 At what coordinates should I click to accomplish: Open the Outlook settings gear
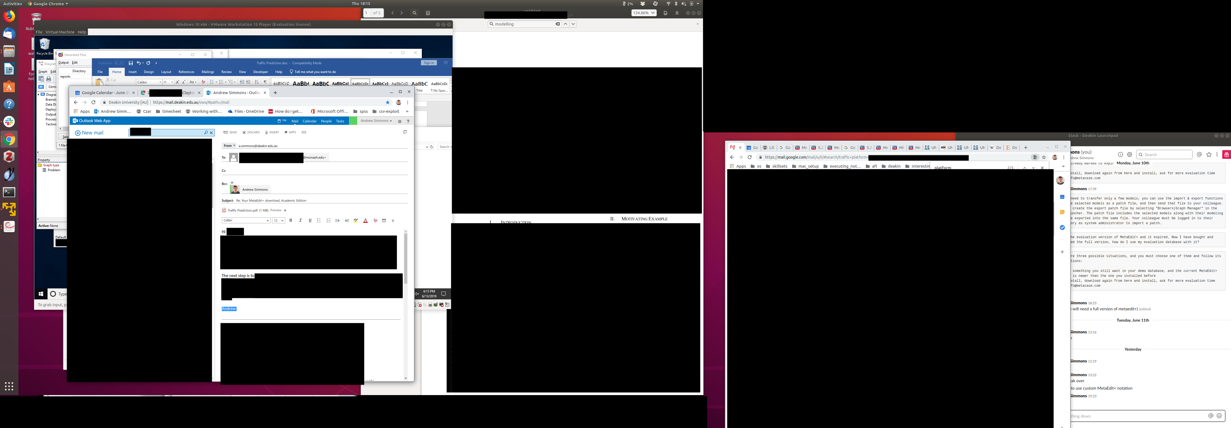click(400, 121)
